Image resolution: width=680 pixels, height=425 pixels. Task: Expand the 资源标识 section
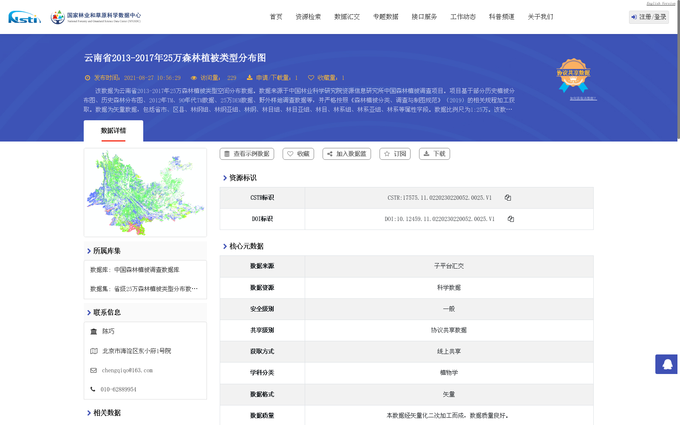tap(239, 178)
